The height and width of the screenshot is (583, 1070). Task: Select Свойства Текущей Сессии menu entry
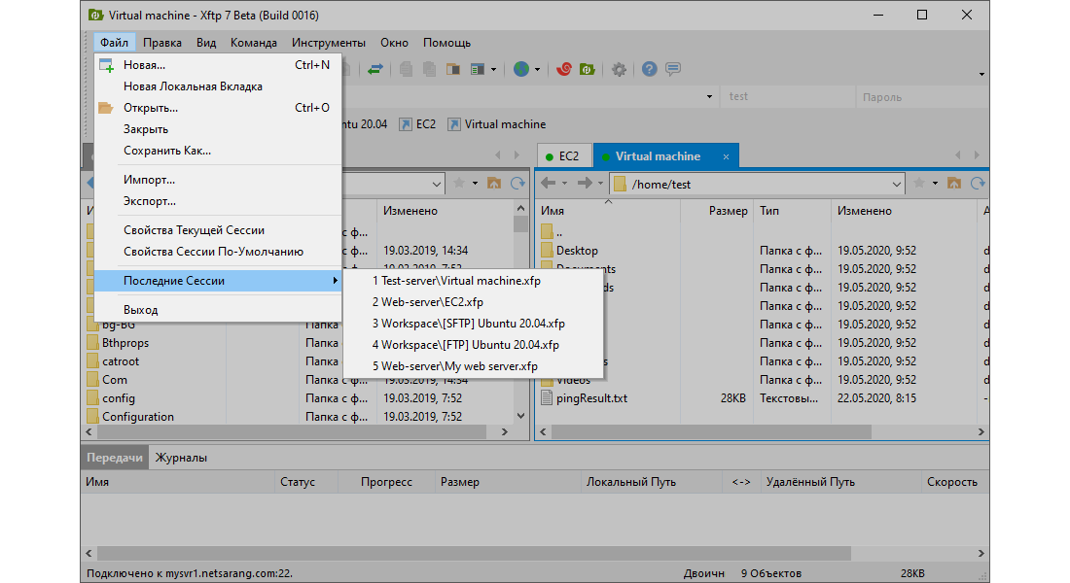point(218,230)
